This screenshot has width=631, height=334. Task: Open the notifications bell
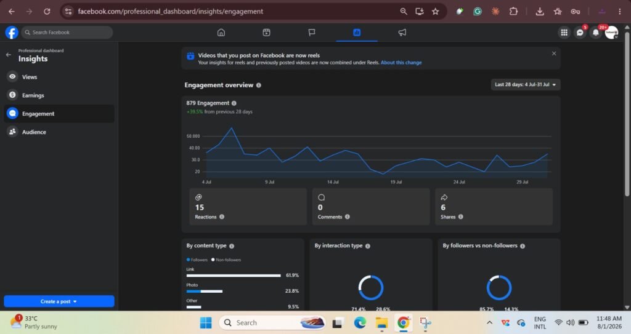(596, 33)
